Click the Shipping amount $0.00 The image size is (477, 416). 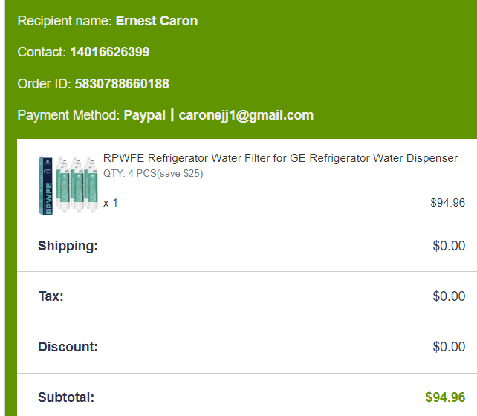click(449, 246)
